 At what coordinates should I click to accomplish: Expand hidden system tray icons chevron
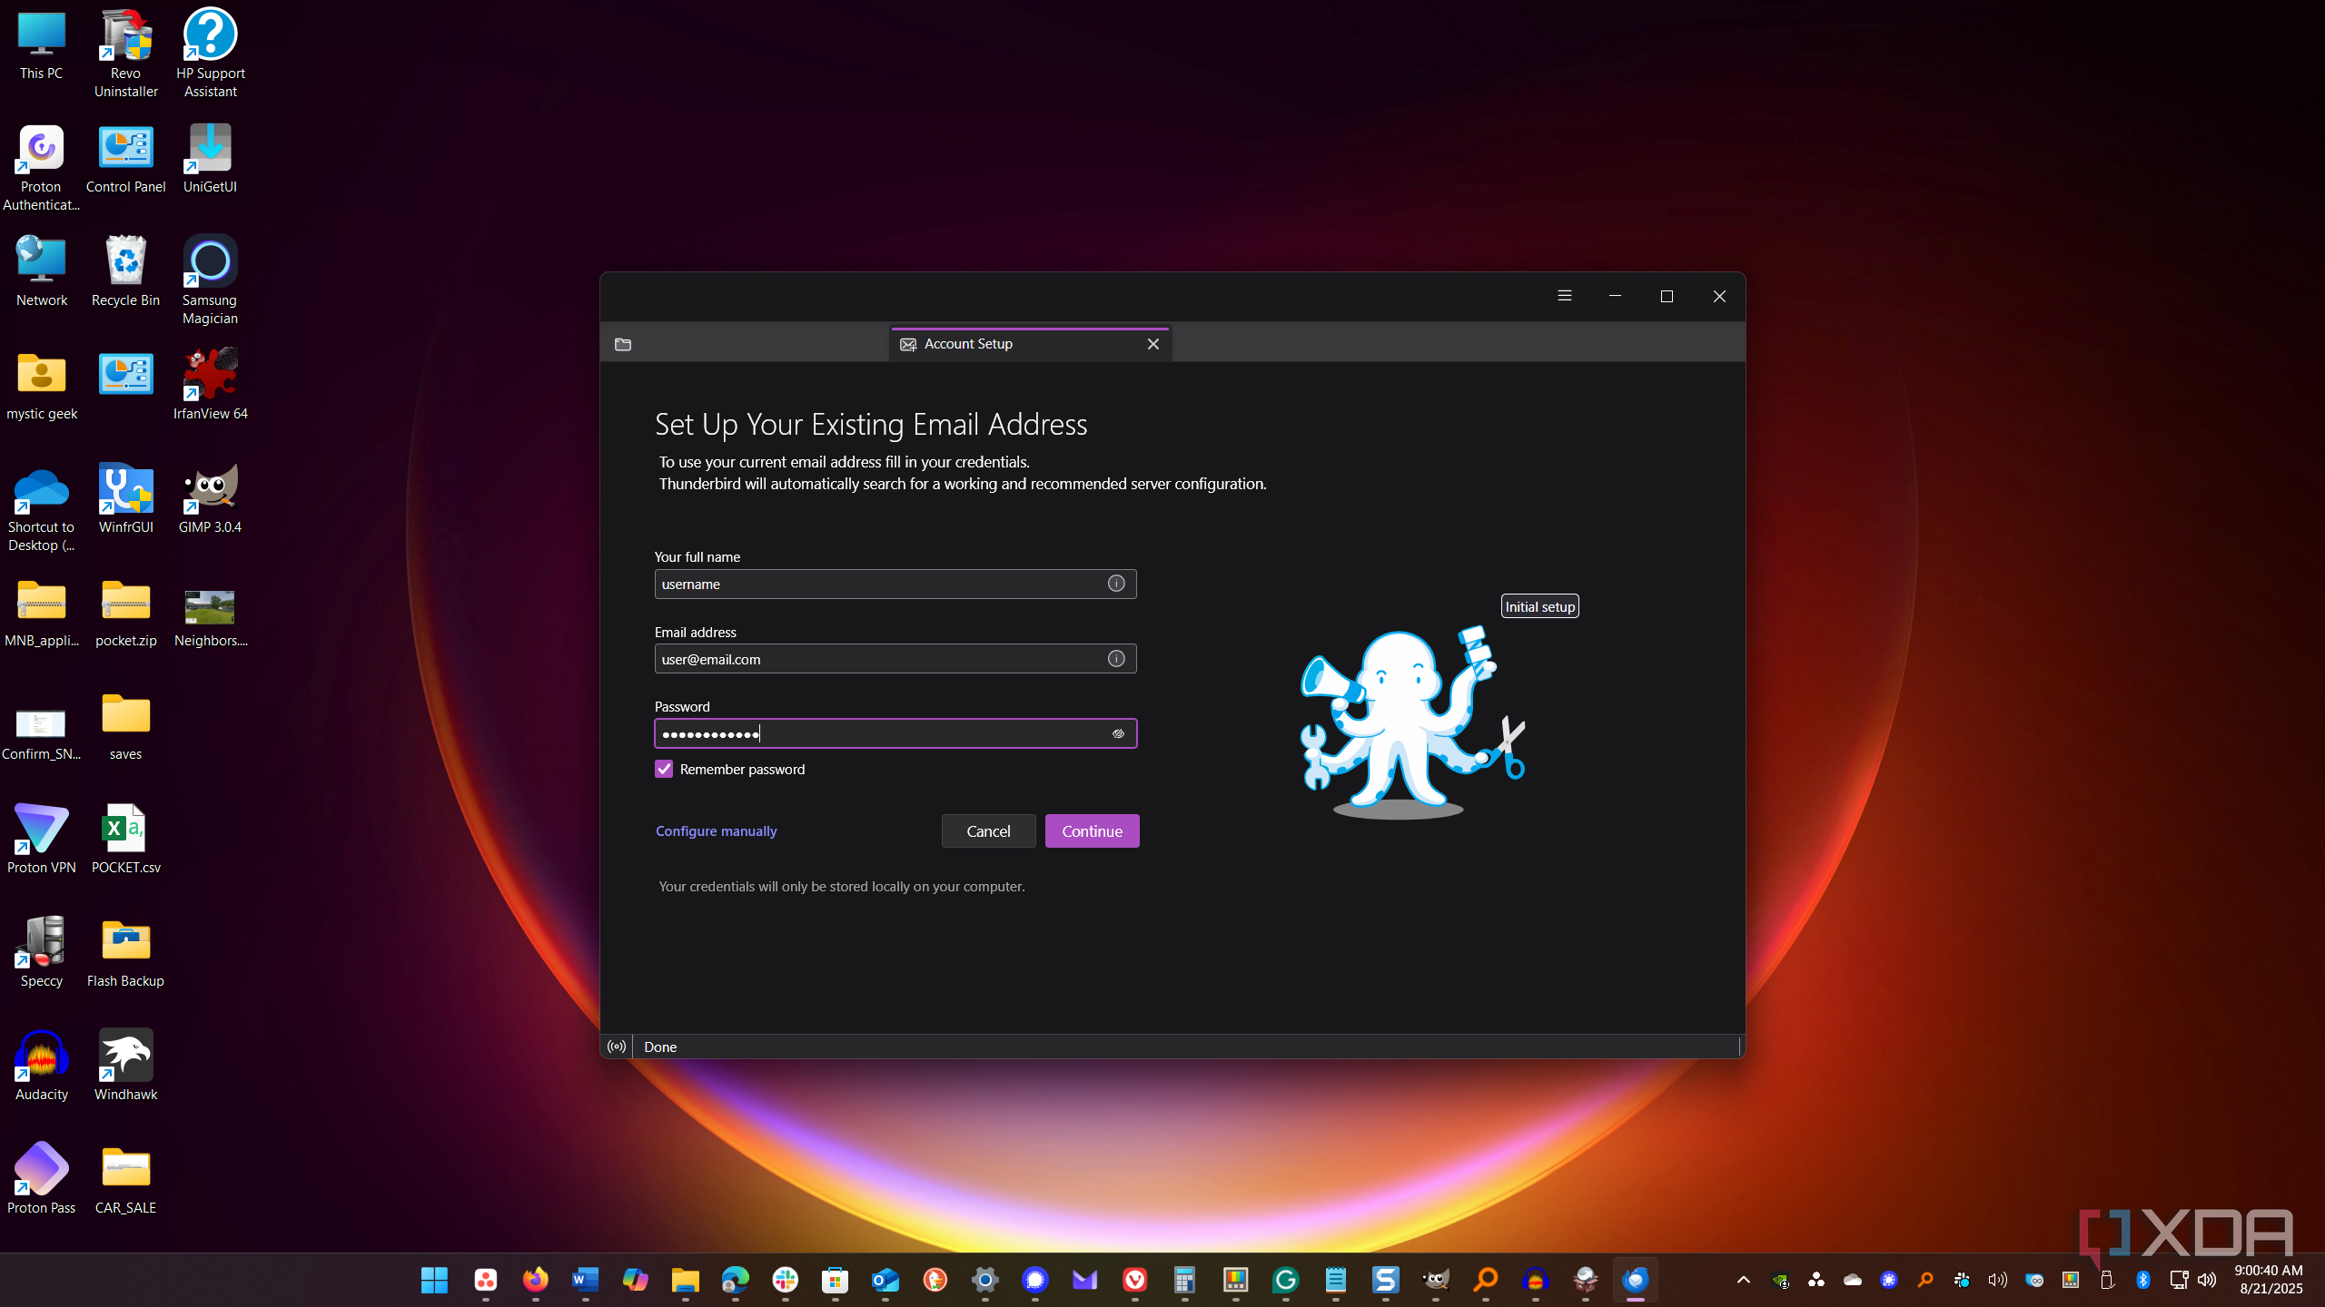point(1743,1280)
